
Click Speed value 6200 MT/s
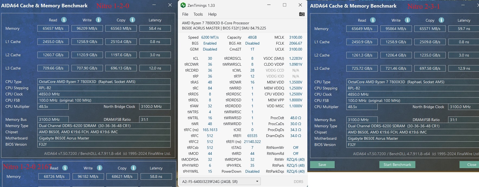[210, 37]
